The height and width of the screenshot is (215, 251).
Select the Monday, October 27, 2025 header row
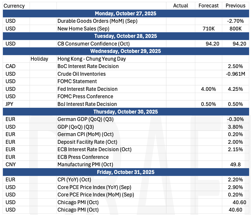tap(125, 13)
